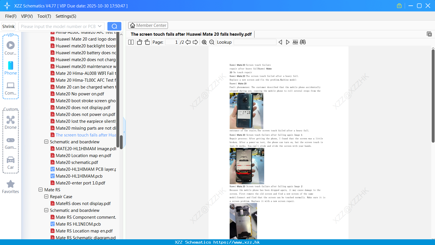Go to the previous PDF page
Screen dimensions: 435x245
pos(188,42)
